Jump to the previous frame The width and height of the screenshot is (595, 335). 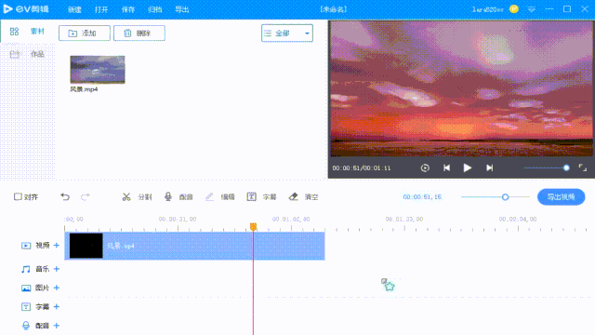coord(446,167)
